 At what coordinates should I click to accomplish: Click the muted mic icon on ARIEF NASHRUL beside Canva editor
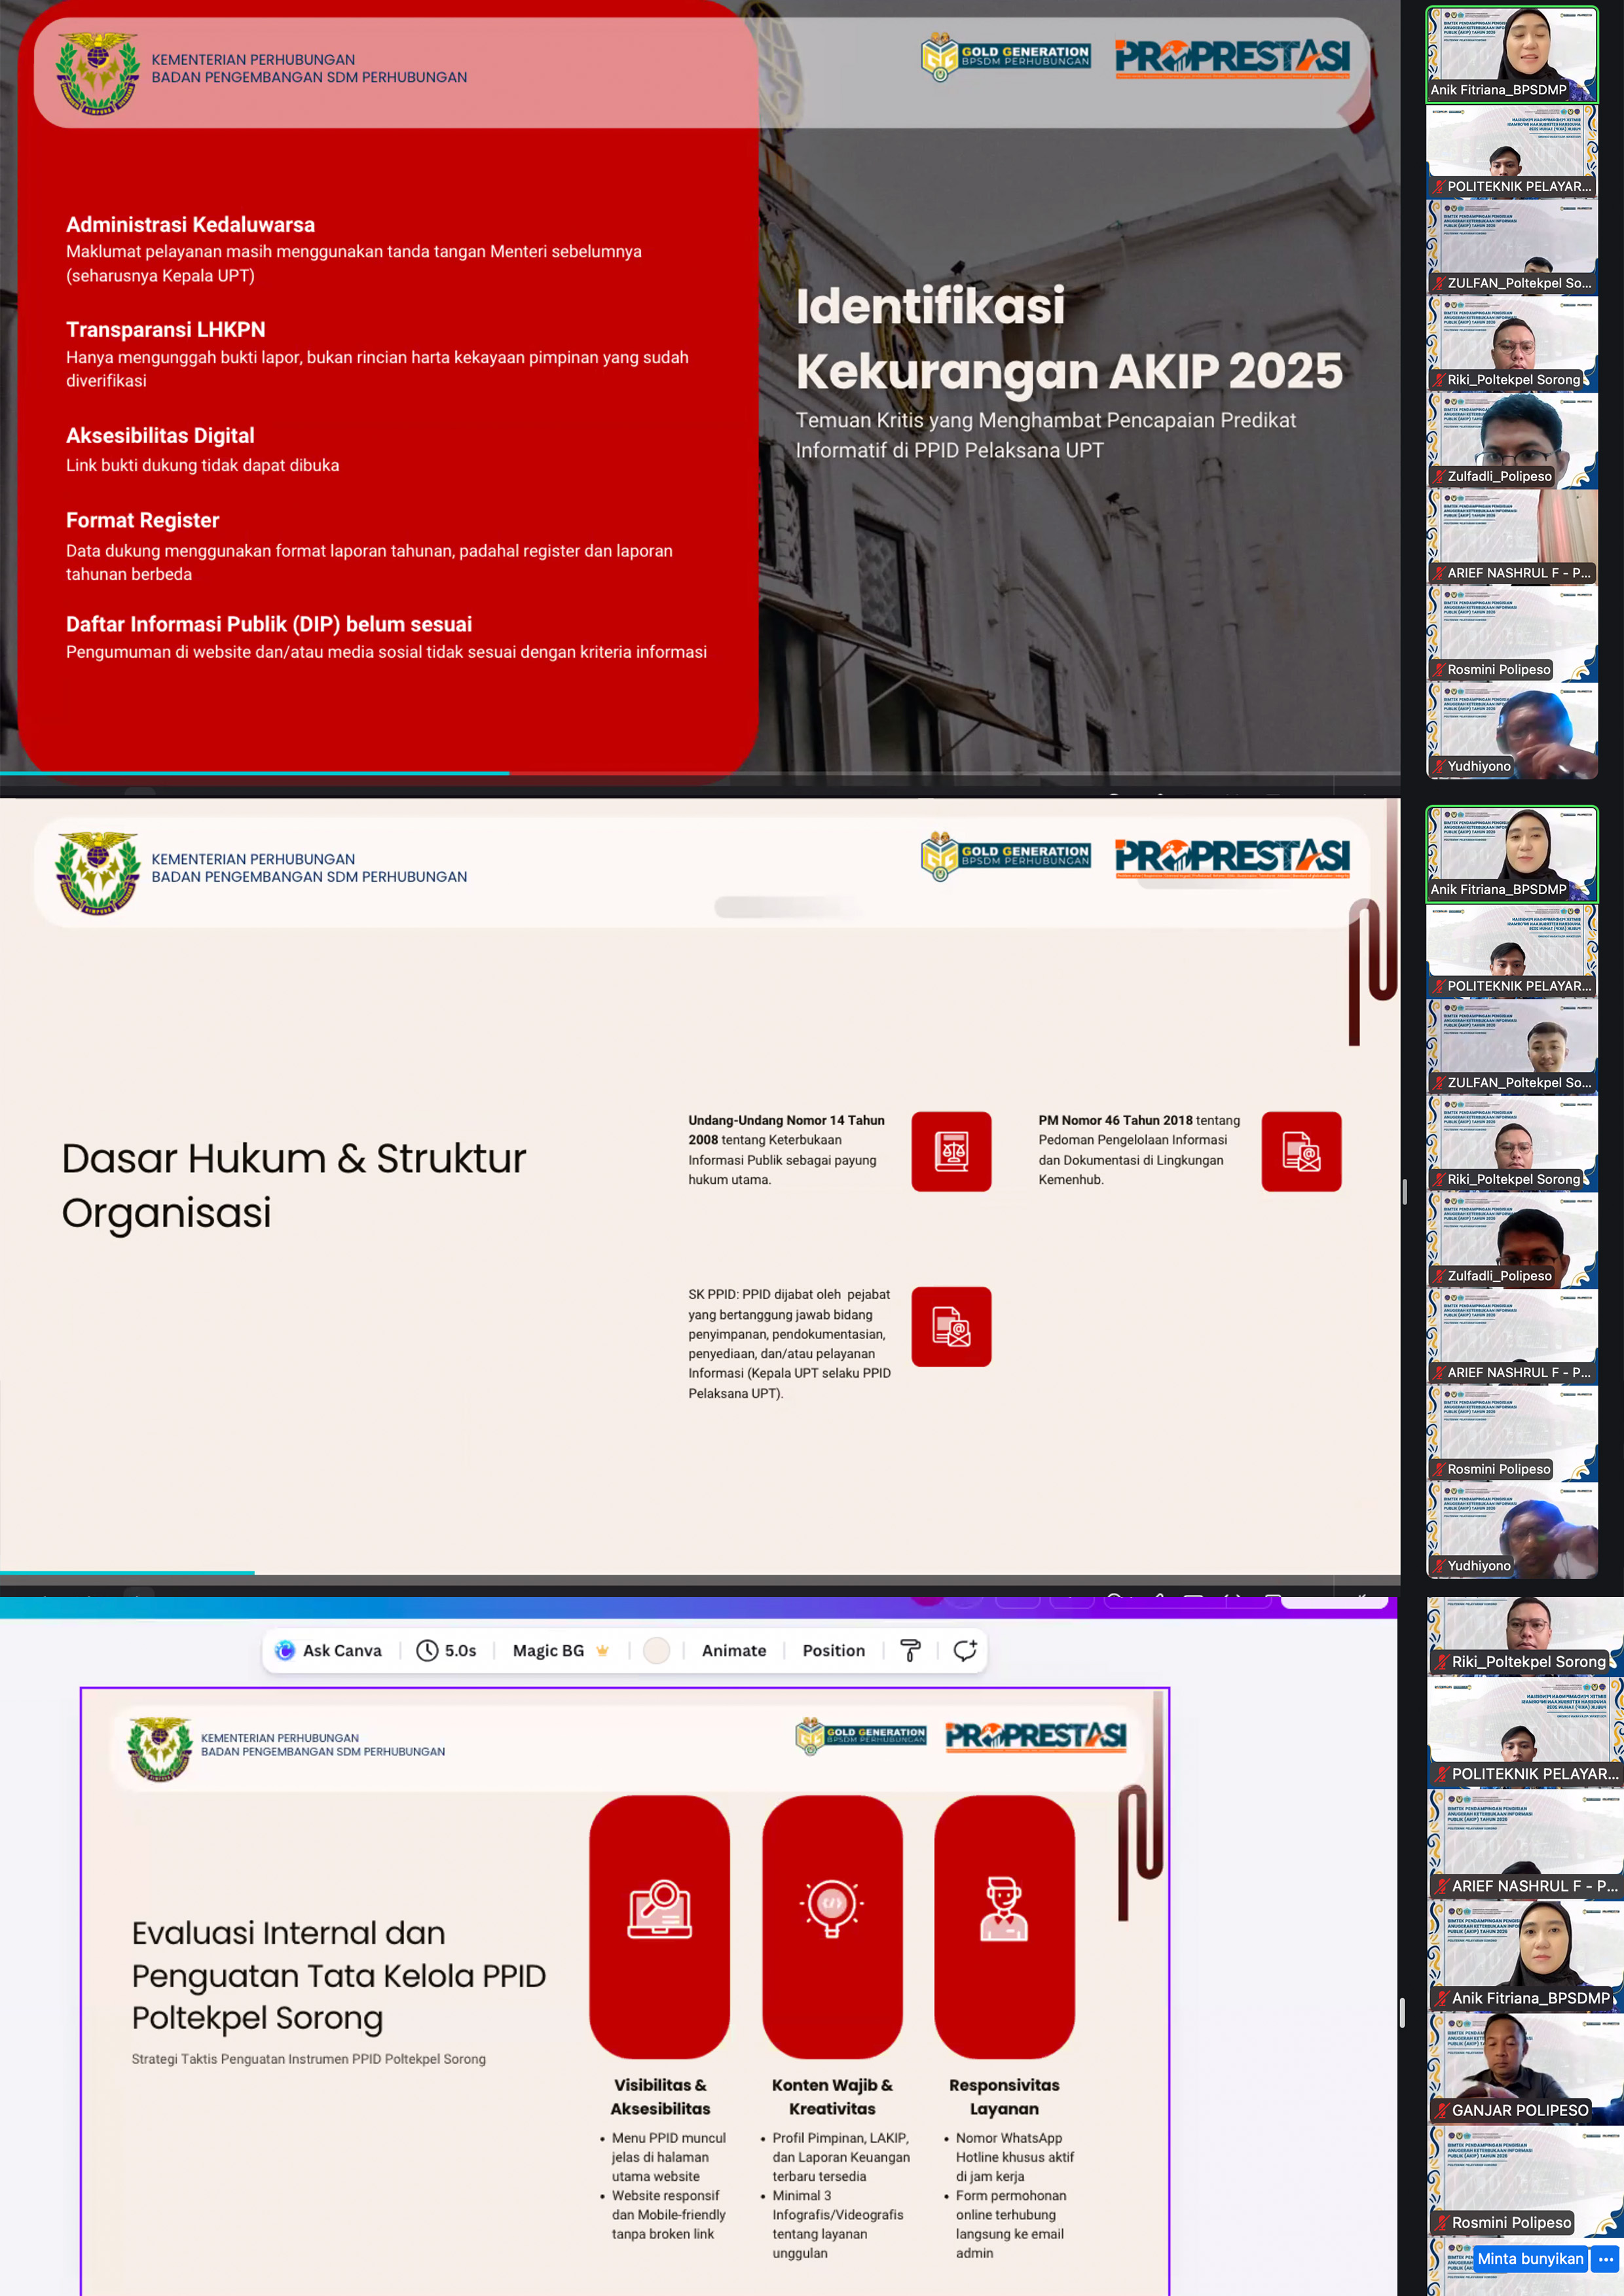(1442, 1886)
